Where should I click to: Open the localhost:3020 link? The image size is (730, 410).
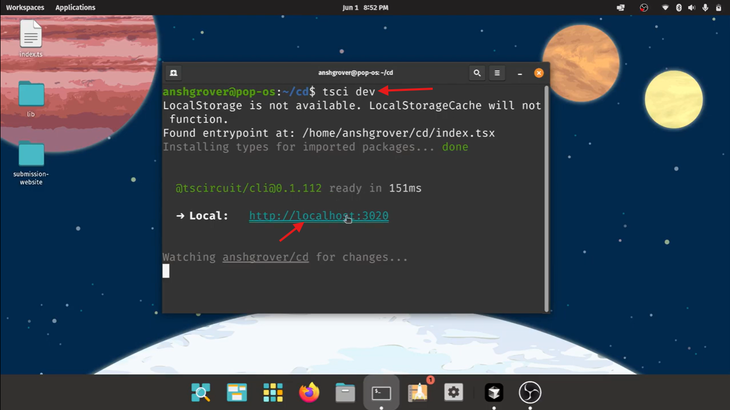point(319,216)
